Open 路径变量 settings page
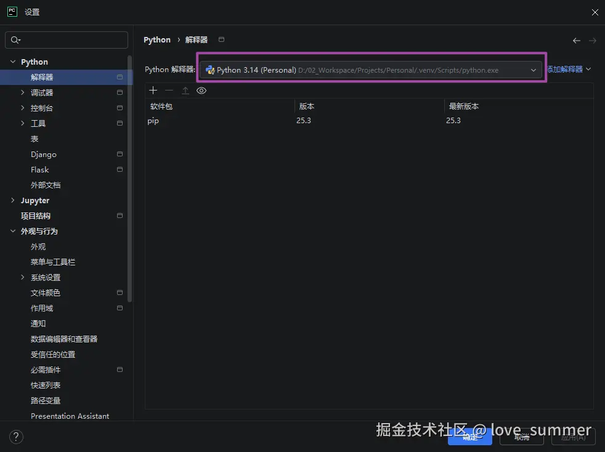Screen dimensions: 605x452 pyautogui.click(x=46, y=401)
